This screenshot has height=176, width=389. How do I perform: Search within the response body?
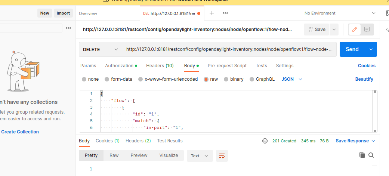[x=371, y=155]
